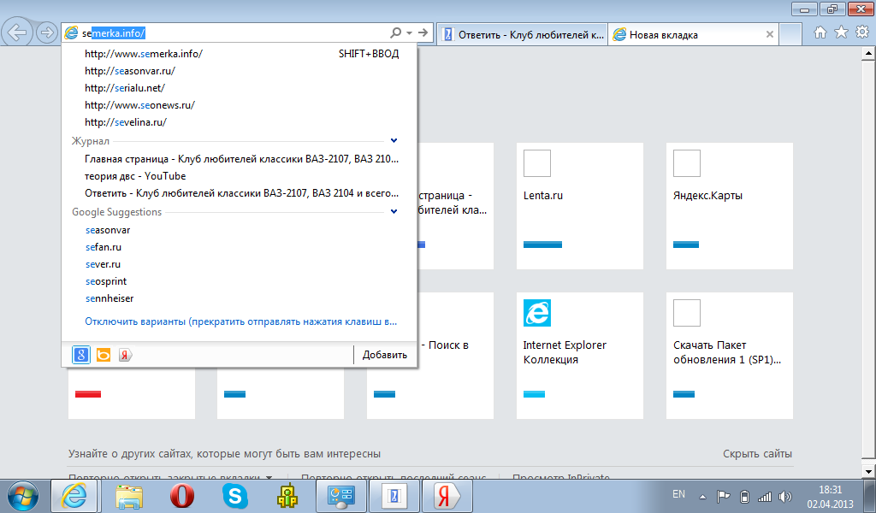Open the Home page icon
The width and height of the screenshot is (876, 513).
coord(820,32)
